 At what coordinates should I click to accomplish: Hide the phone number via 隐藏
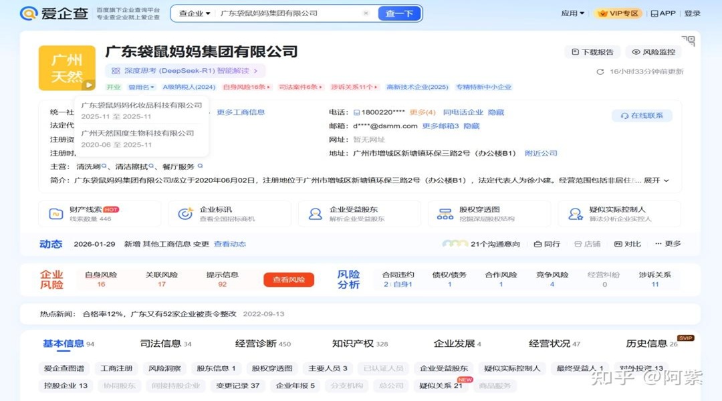[x=495, y=112]
